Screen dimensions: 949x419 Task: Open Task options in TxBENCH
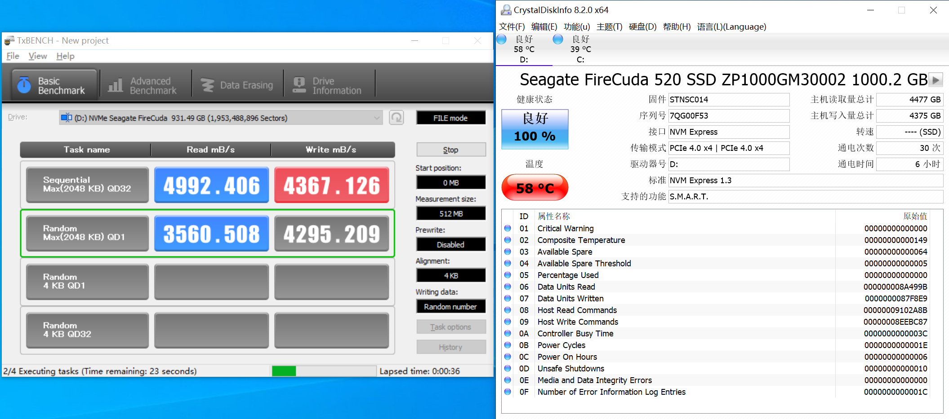click(x=451, y=327)
